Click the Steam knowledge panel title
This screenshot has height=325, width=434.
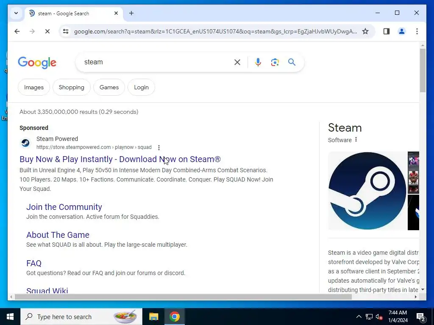click(x=345, y=128)
